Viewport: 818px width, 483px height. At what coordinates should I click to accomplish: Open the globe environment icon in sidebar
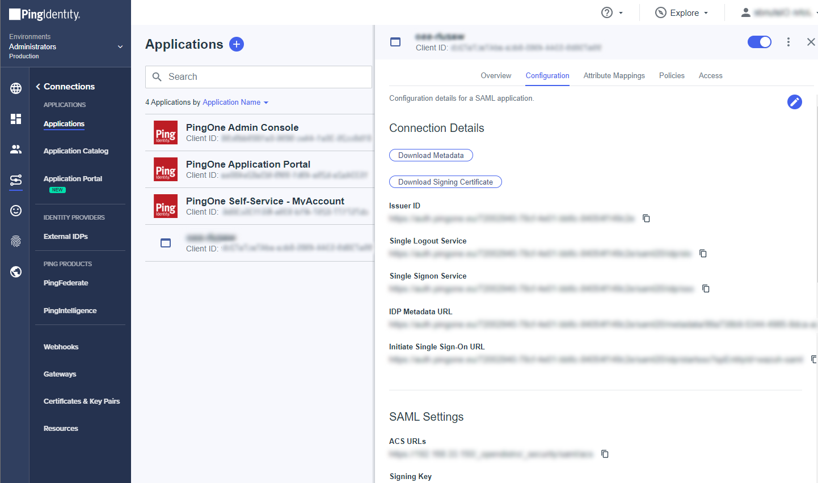pyautogui.click(x=16, y=88)
